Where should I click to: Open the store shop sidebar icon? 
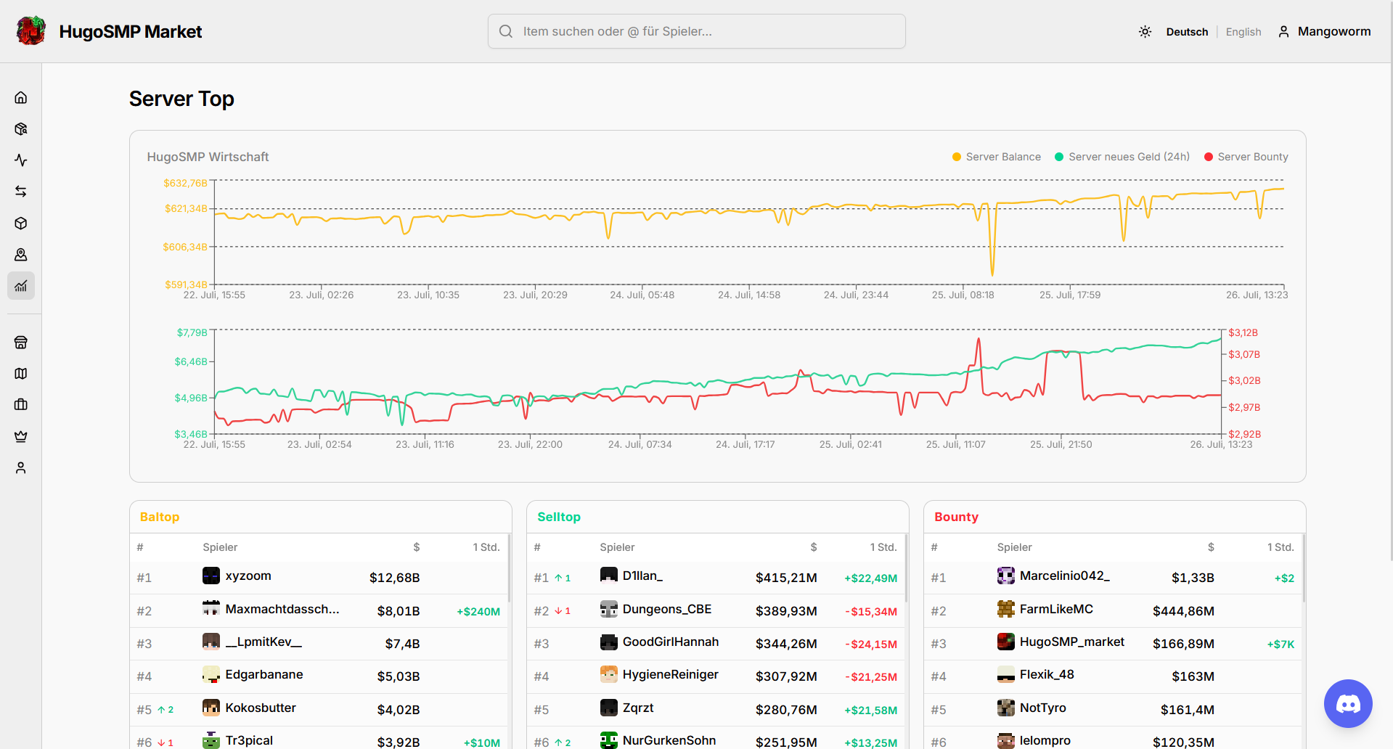(x=21, y=342)
